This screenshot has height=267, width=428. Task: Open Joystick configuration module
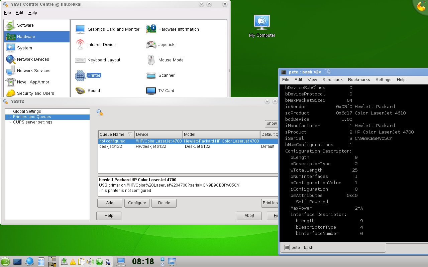point(160,45)
